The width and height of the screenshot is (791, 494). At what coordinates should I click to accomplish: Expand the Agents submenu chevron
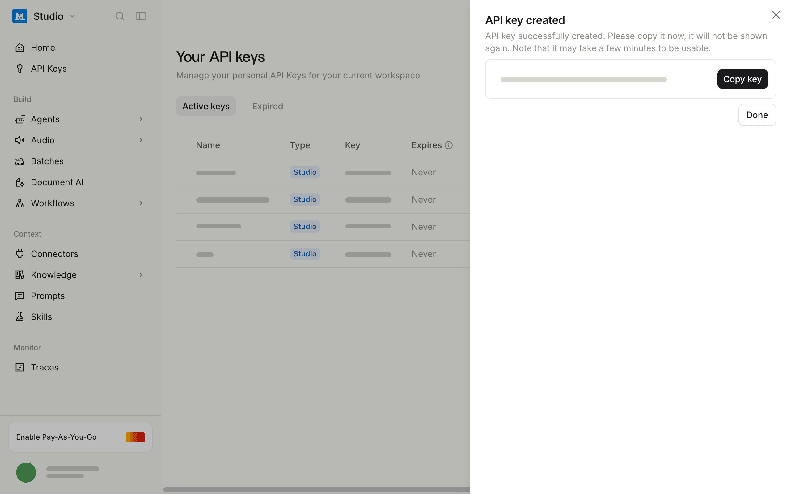[x=141, y=119]
